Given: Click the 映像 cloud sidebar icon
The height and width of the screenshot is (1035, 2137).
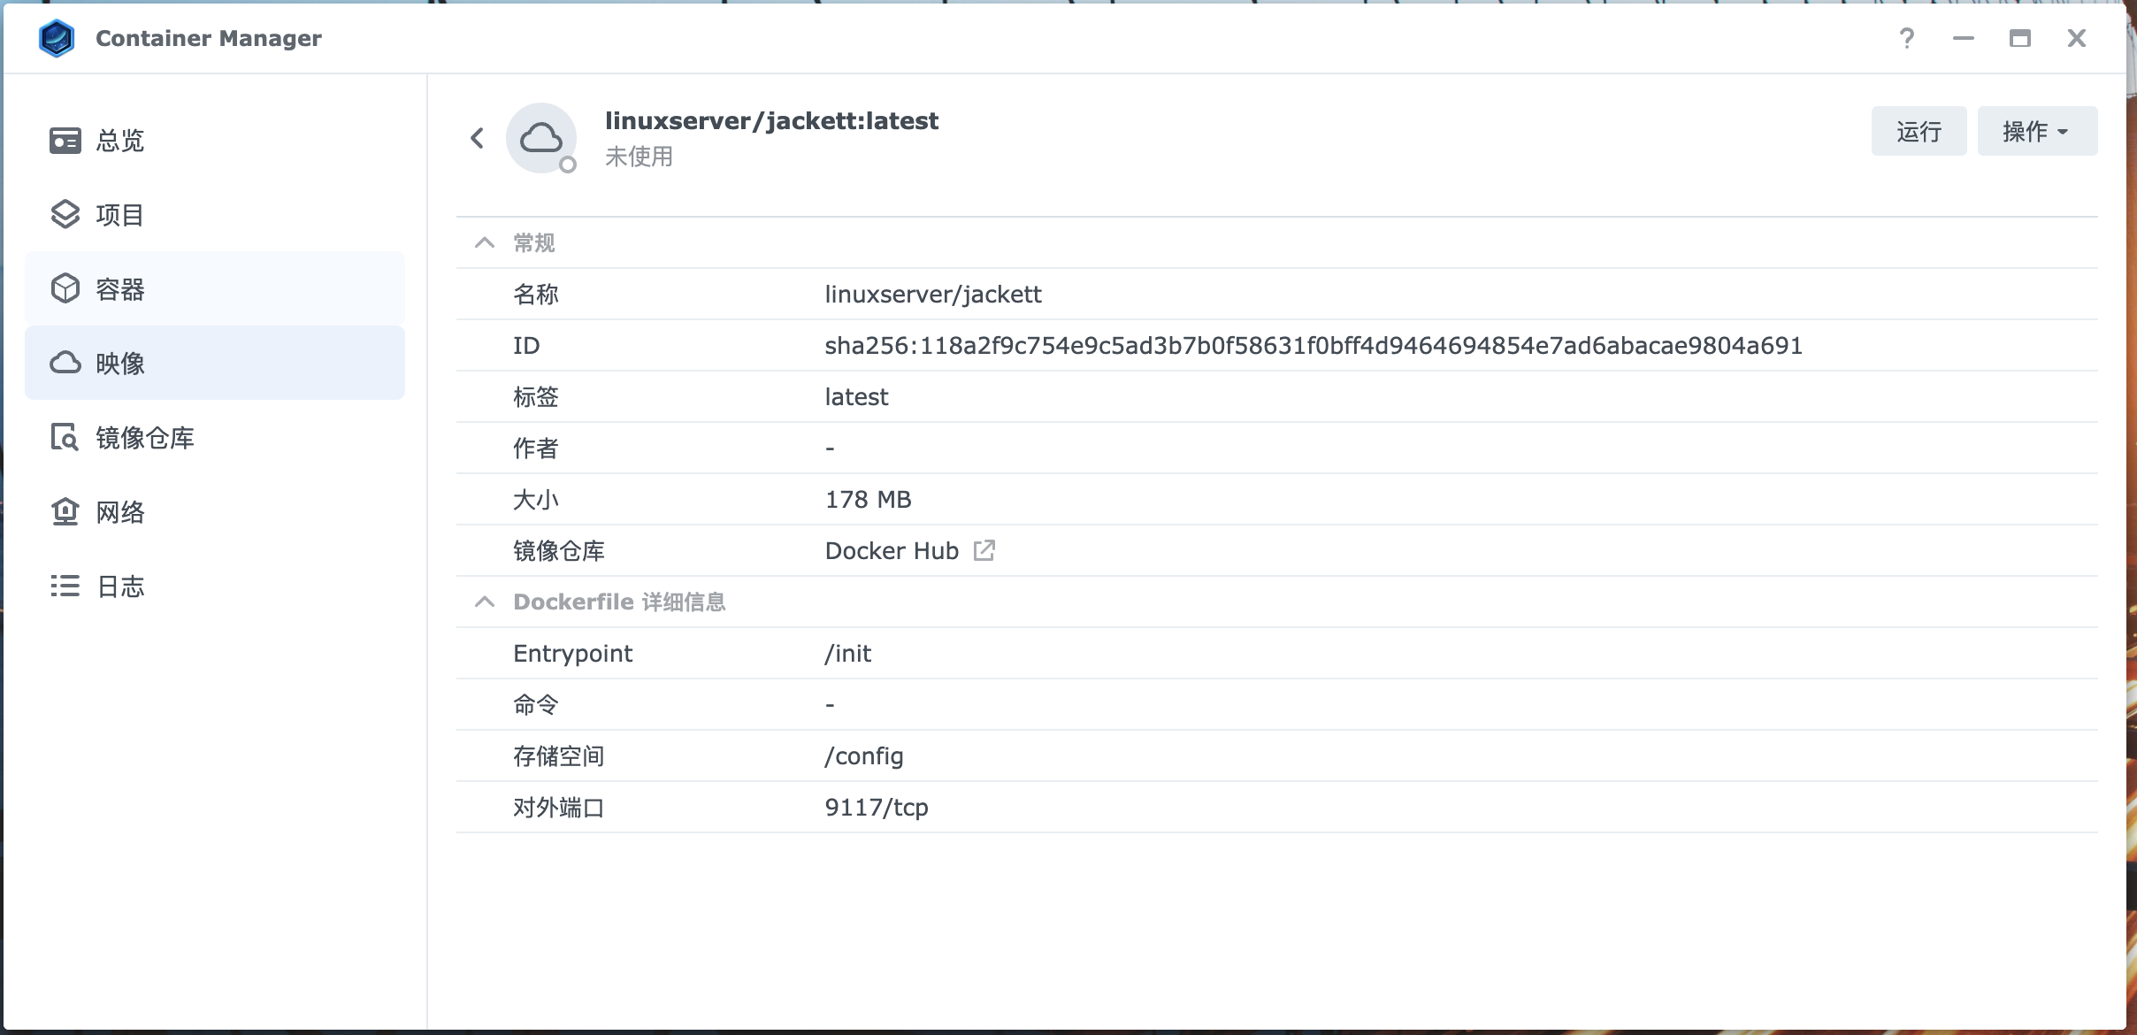Looking at the screenshot, I should (65, 364).
